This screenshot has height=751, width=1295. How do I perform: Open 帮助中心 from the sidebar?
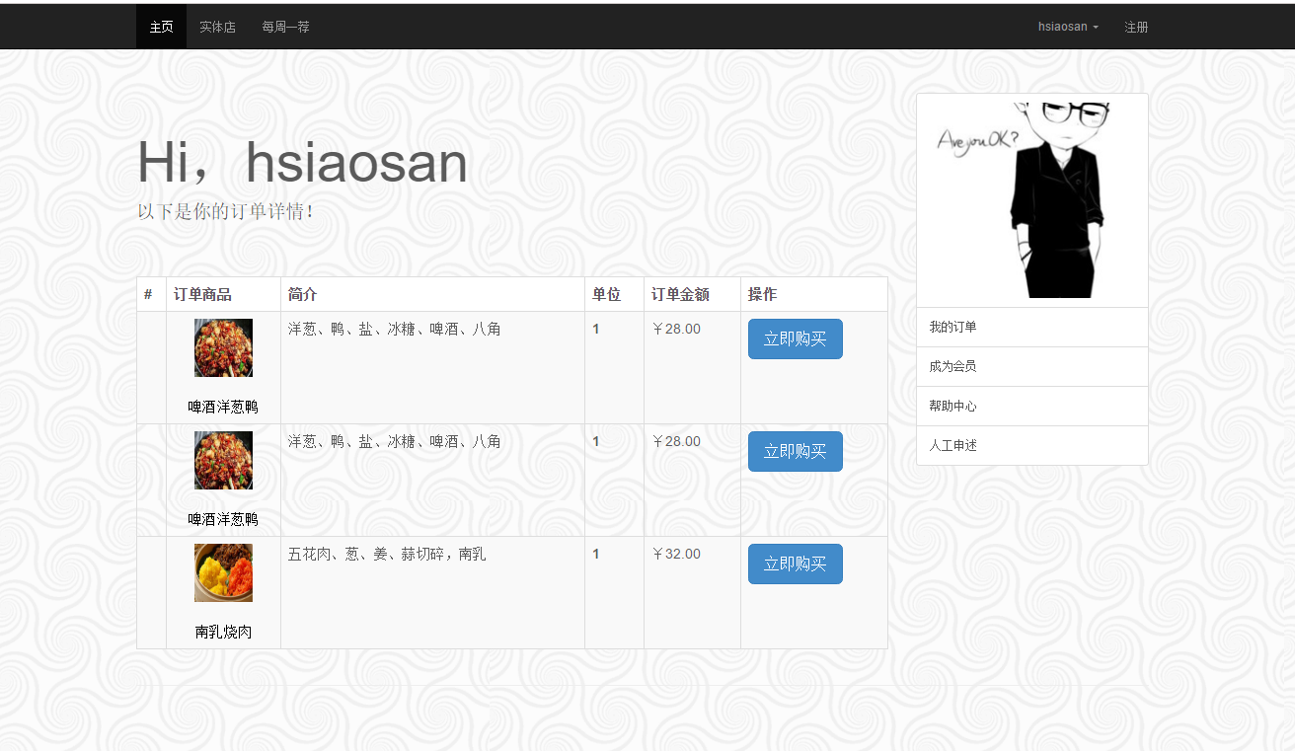point(1032,406)
